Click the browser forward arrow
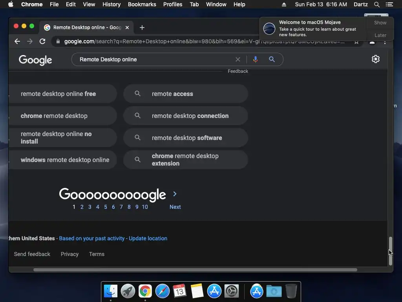402x302 pixels. pos(30,41)
